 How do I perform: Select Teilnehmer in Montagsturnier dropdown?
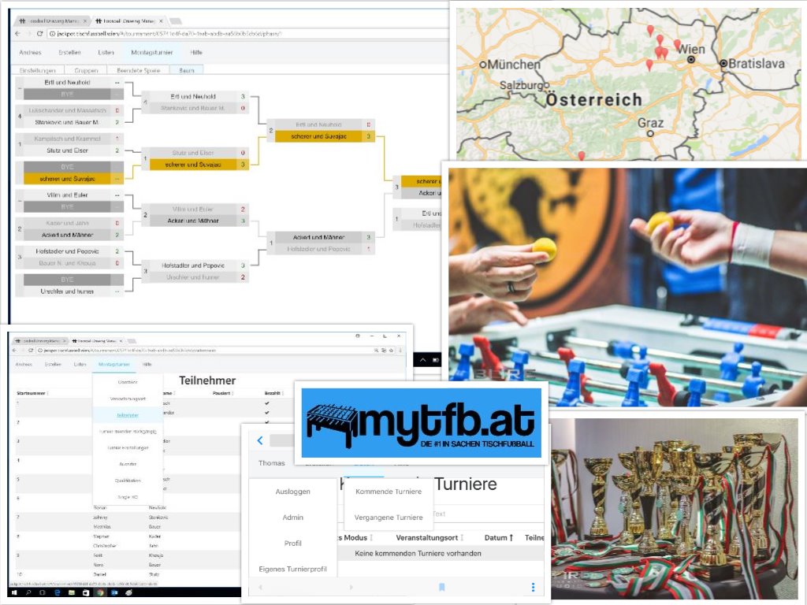click(x=128, y=415)
